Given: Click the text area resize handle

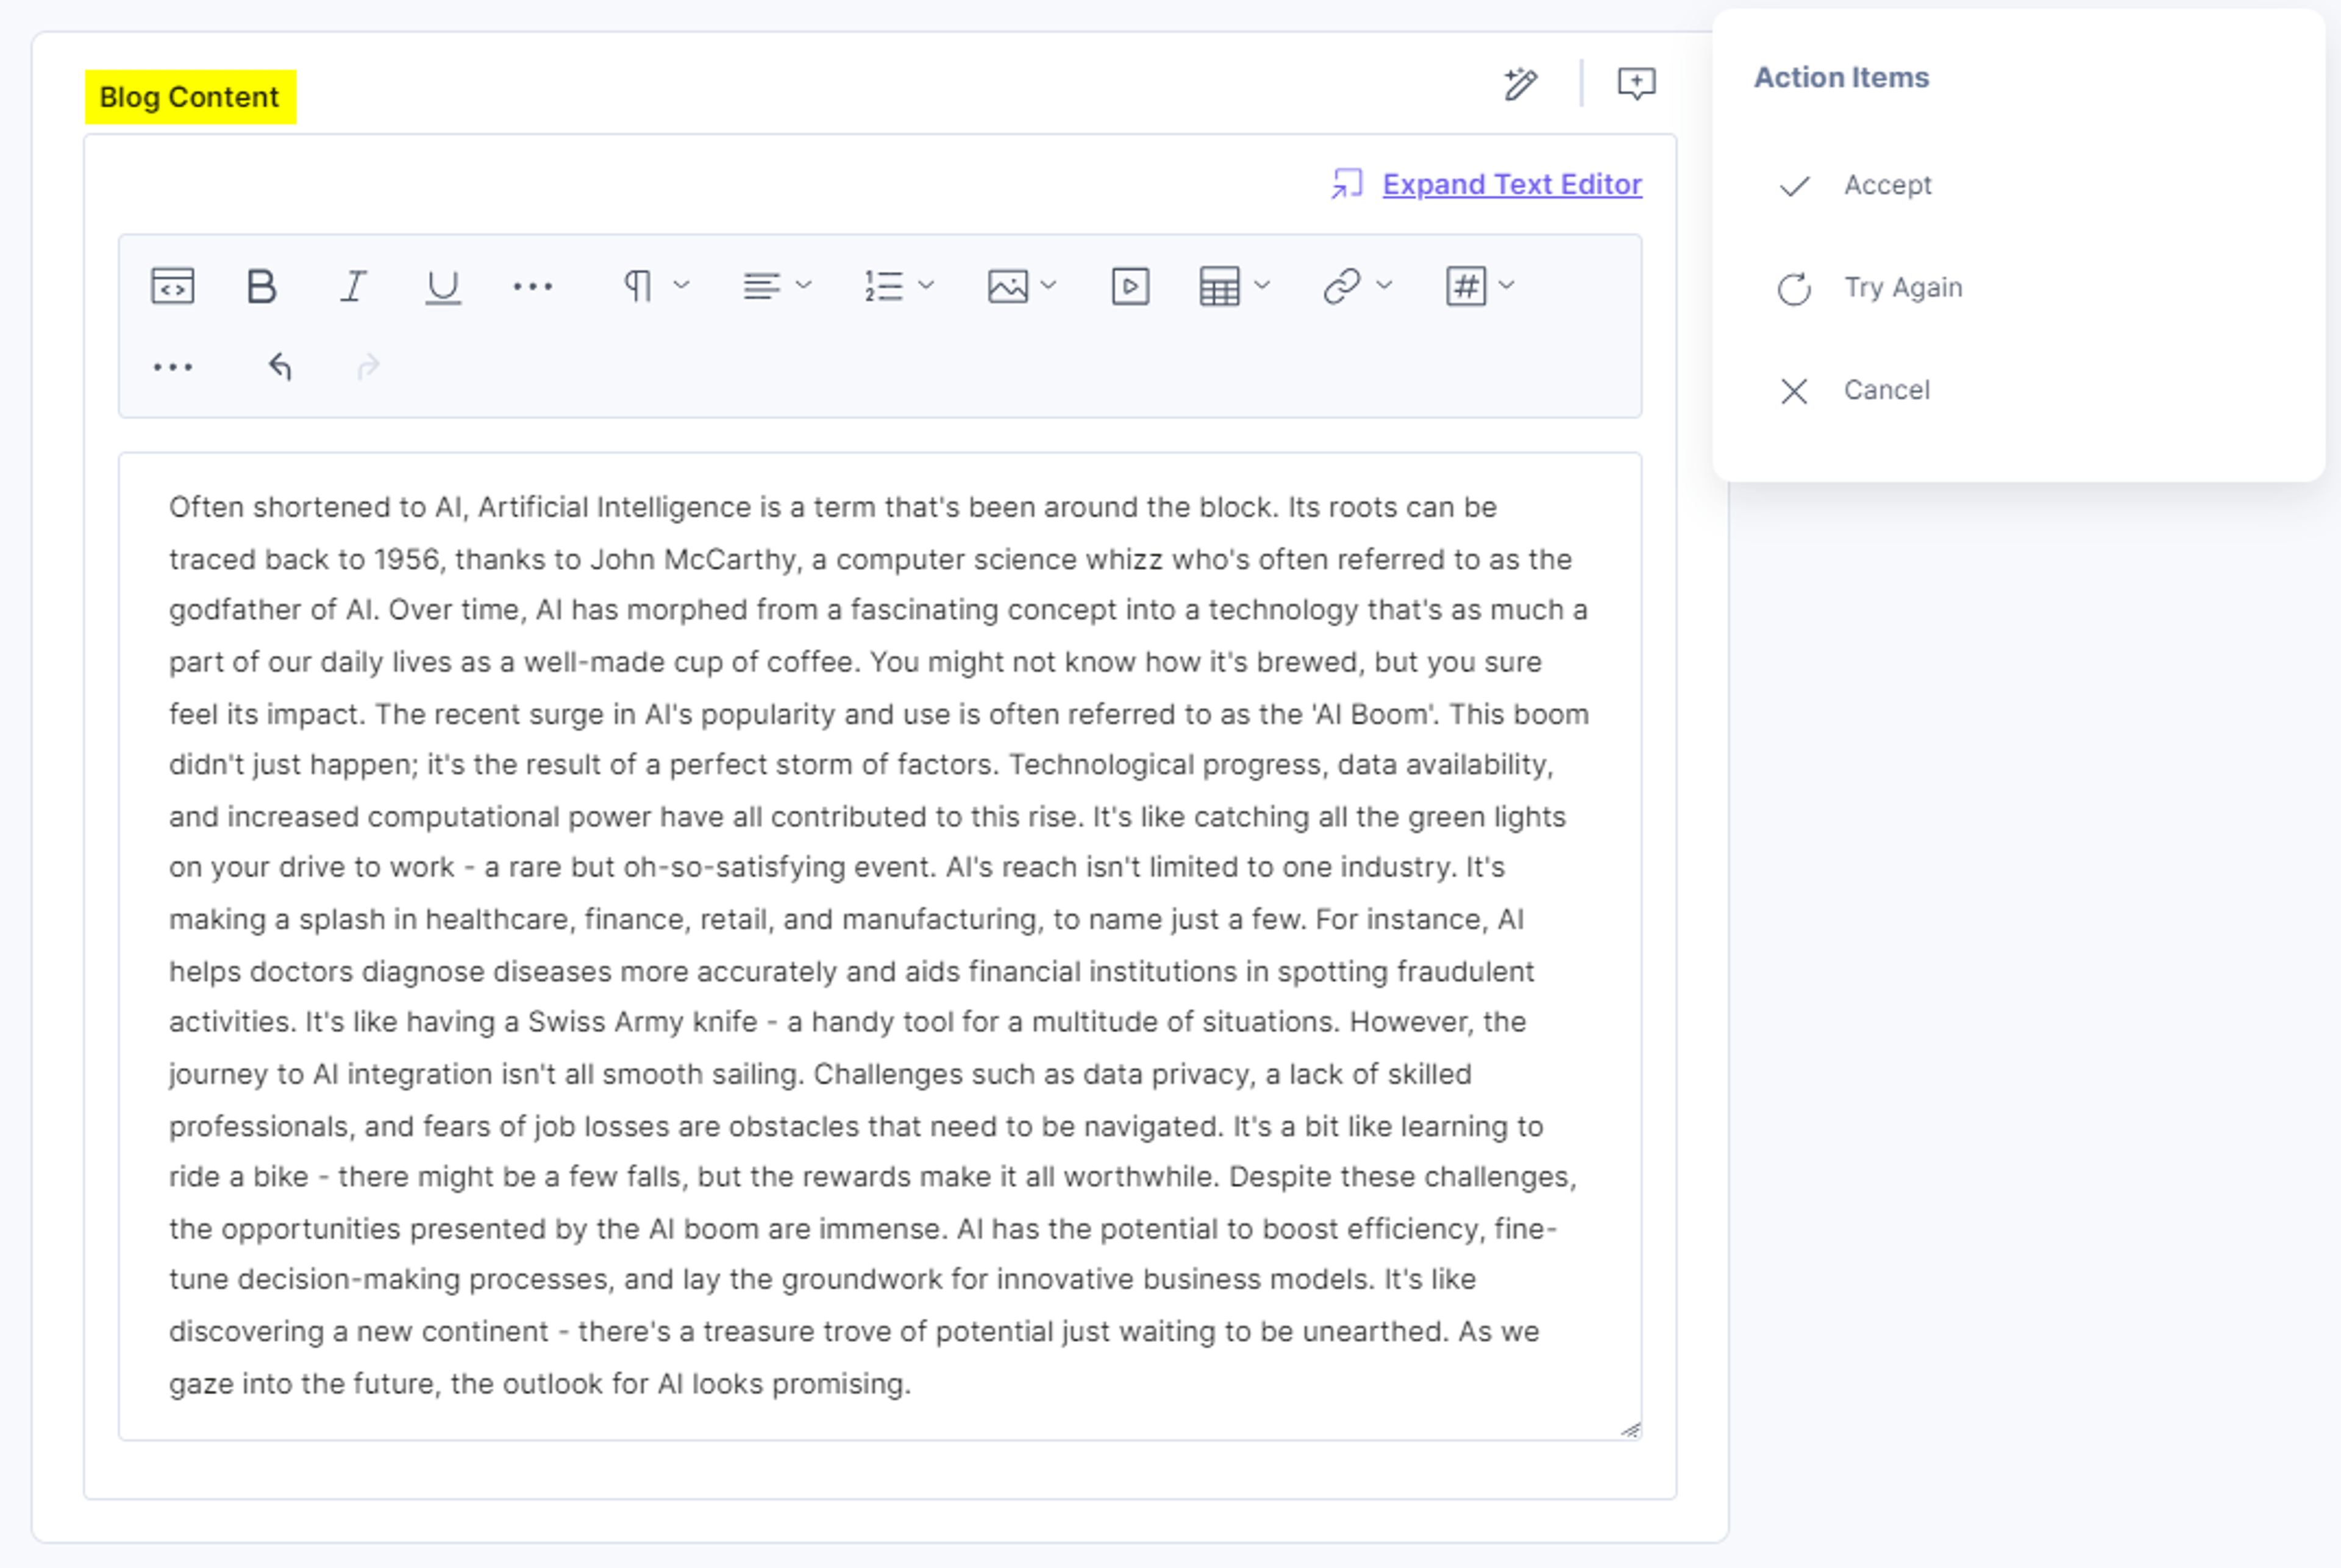Looking at the screenshot, I should pos(1631,1430).
